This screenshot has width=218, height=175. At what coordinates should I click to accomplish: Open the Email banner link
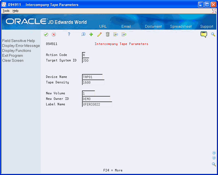pos(126,27)
